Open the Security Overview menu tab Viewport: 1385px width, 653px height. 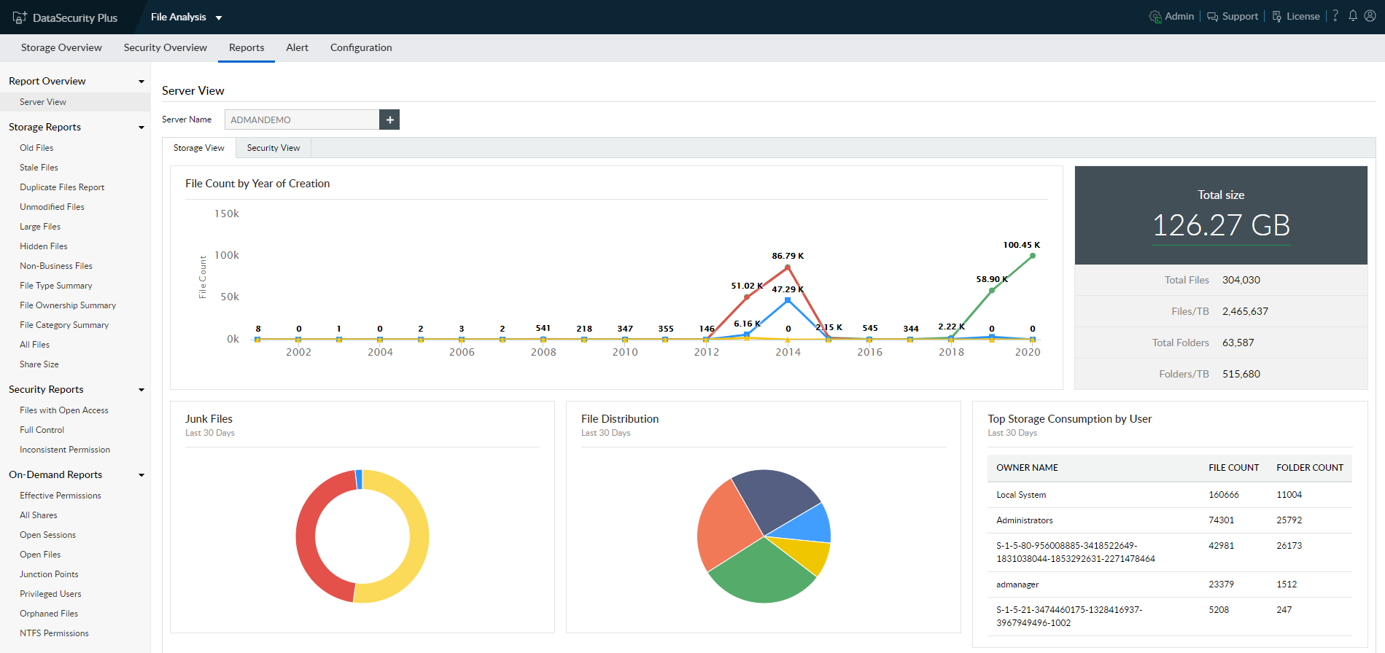(x=165, y=47)
